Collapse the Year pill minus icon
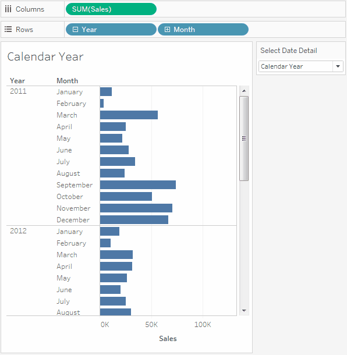 (x=76, y=30)
